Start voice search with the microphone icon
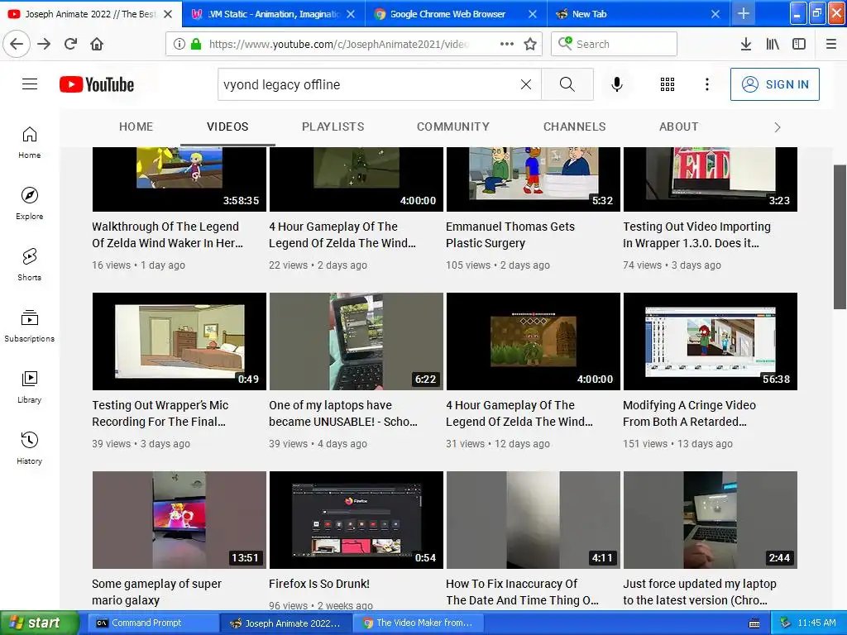Screen dimensions: 847x635 point(617,84)
